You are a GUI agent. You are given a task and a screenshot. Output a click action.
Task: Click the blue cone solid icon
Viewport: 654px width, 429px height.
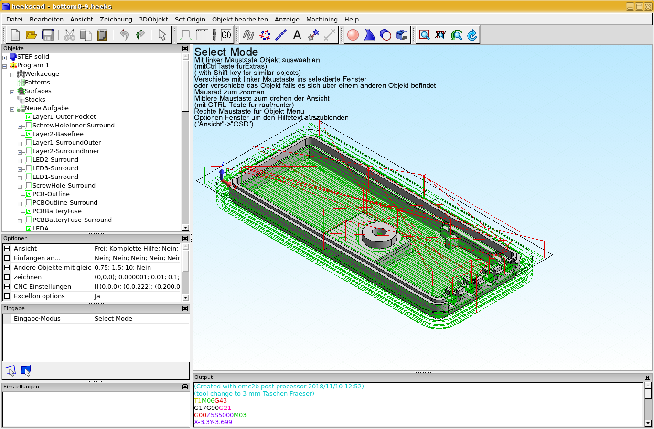tap(369, 35)
